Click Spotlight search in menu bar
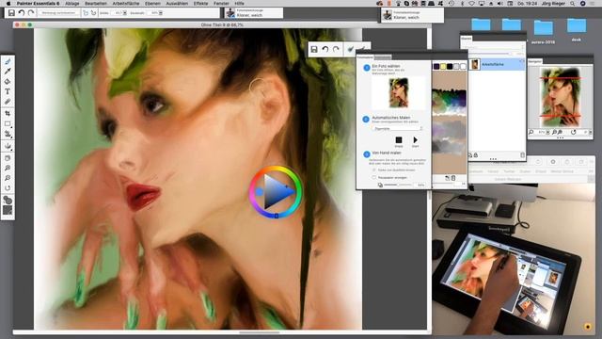 pos(573,3)
